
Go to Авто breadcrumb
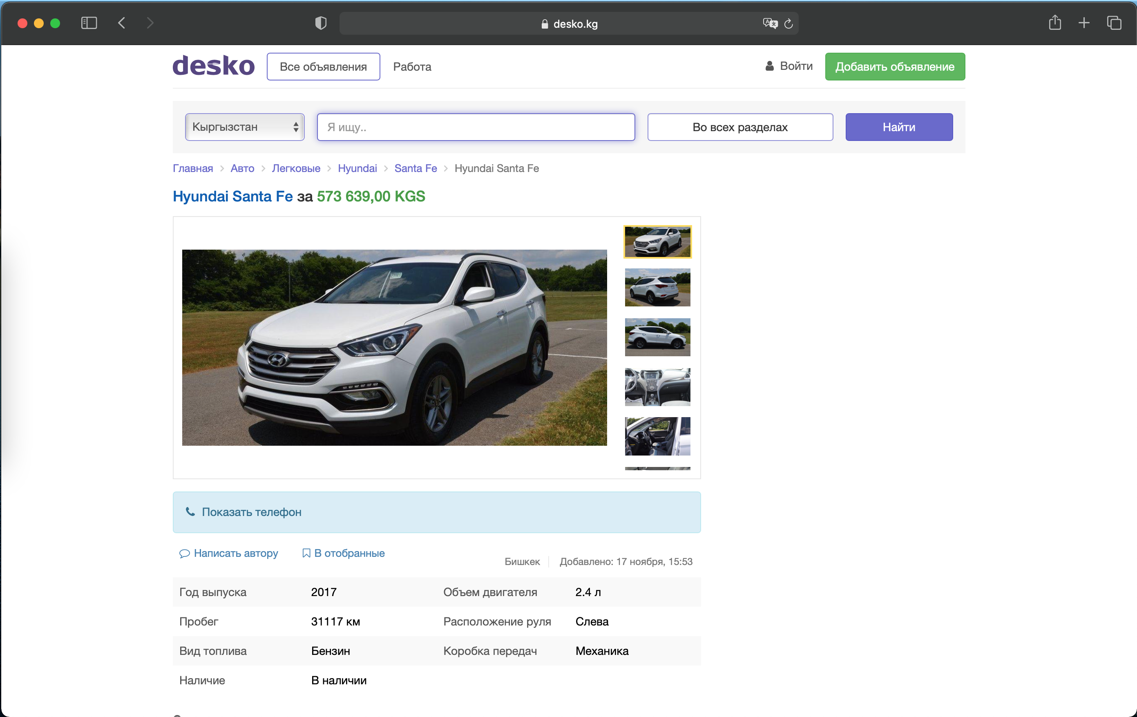(x=242, y=168)
